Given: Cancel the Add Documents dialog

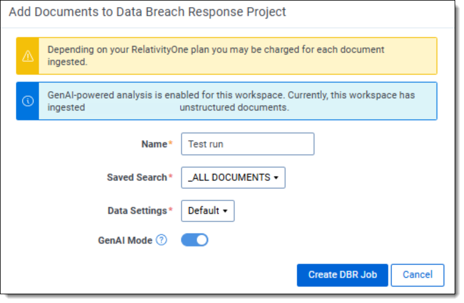Looking at the screenshot, I should pyautogui.click(x=417, y=275).
